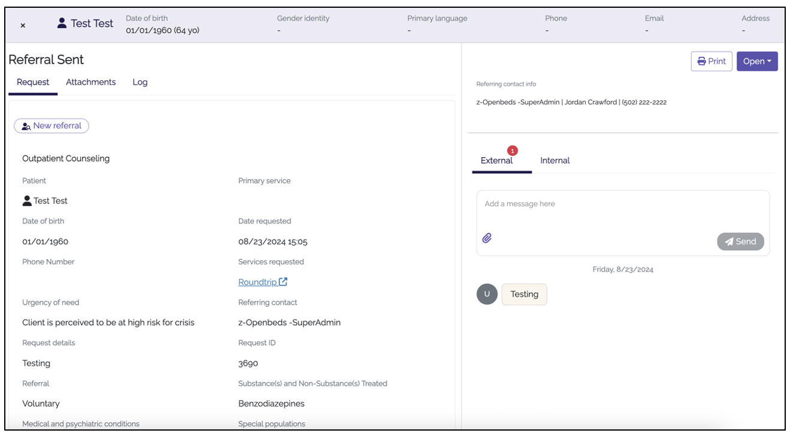
Task: Click the Send message button
Action: pos(740,242)
